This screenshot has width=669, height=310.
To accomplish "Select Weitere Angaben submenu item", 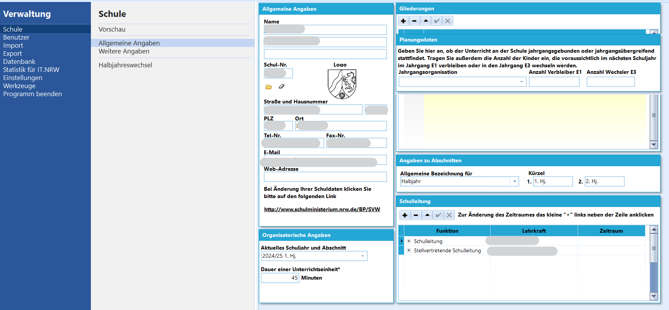I will click(124, 51).
